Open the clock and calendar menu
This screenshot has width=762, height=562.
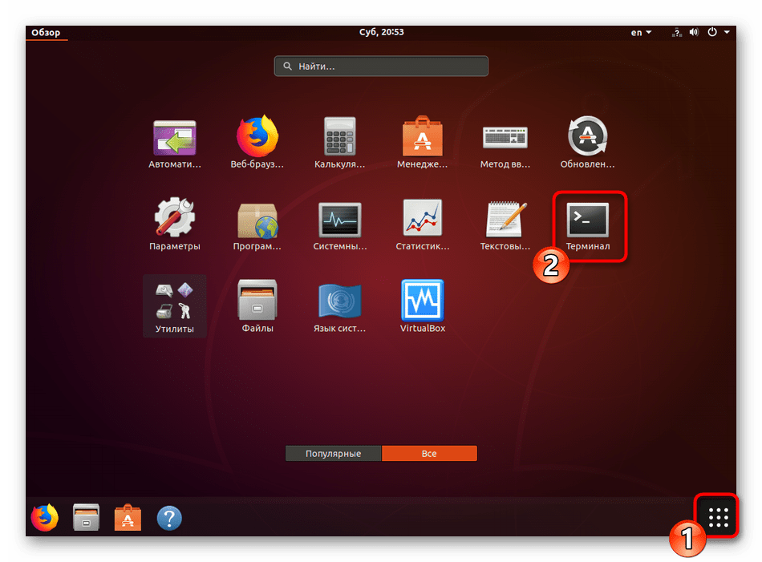click(x=381, y=33)
